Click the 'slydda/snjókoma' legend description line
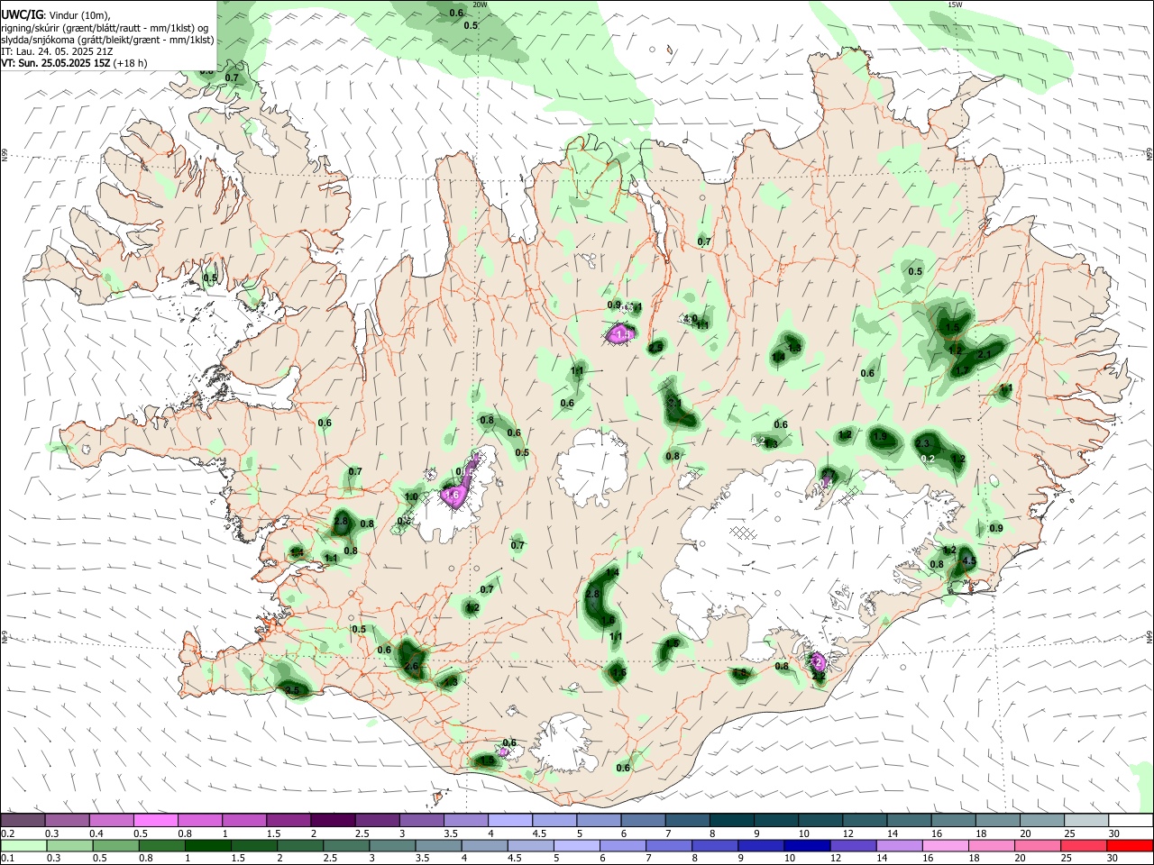Image resolution: width=1154 pixels, height=865 pixels. (x=107, y=40)
